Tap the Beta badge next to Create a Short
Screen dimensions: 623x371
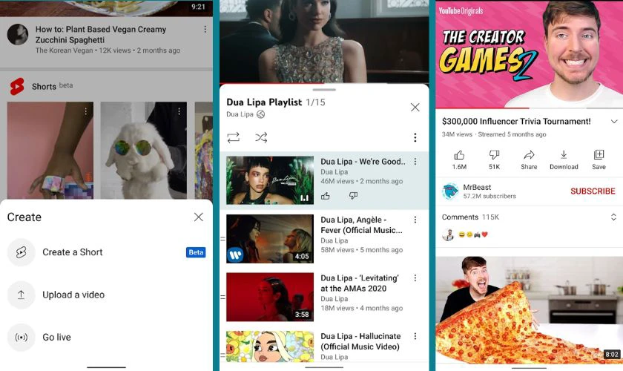(196, 252)
